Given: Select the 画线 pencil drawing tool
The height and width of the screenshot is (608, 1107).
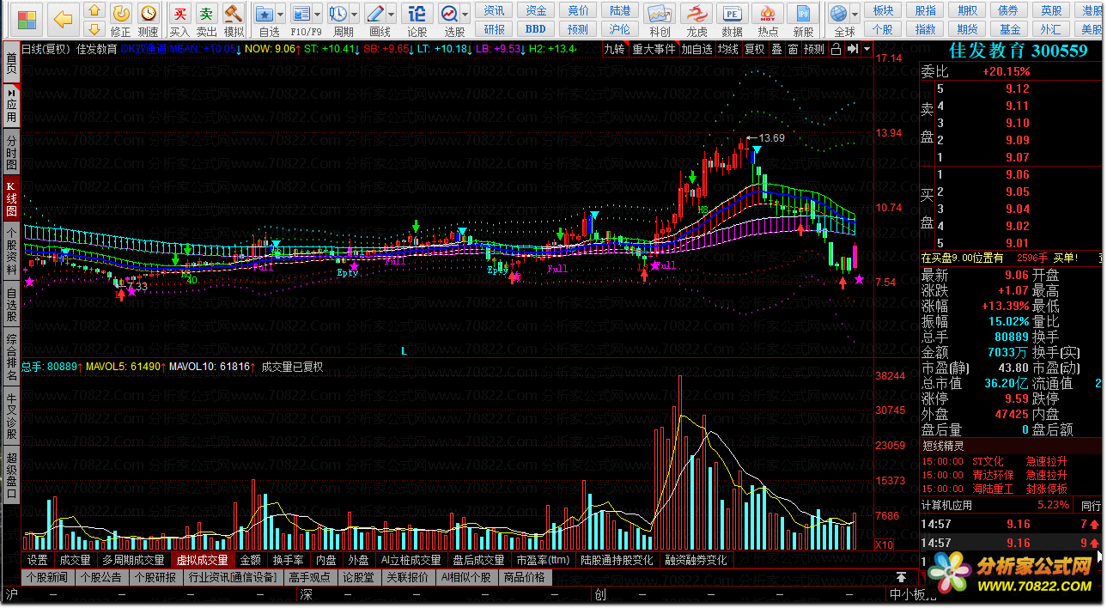Looking at the screenshot, I should click(x=375, y=14).
